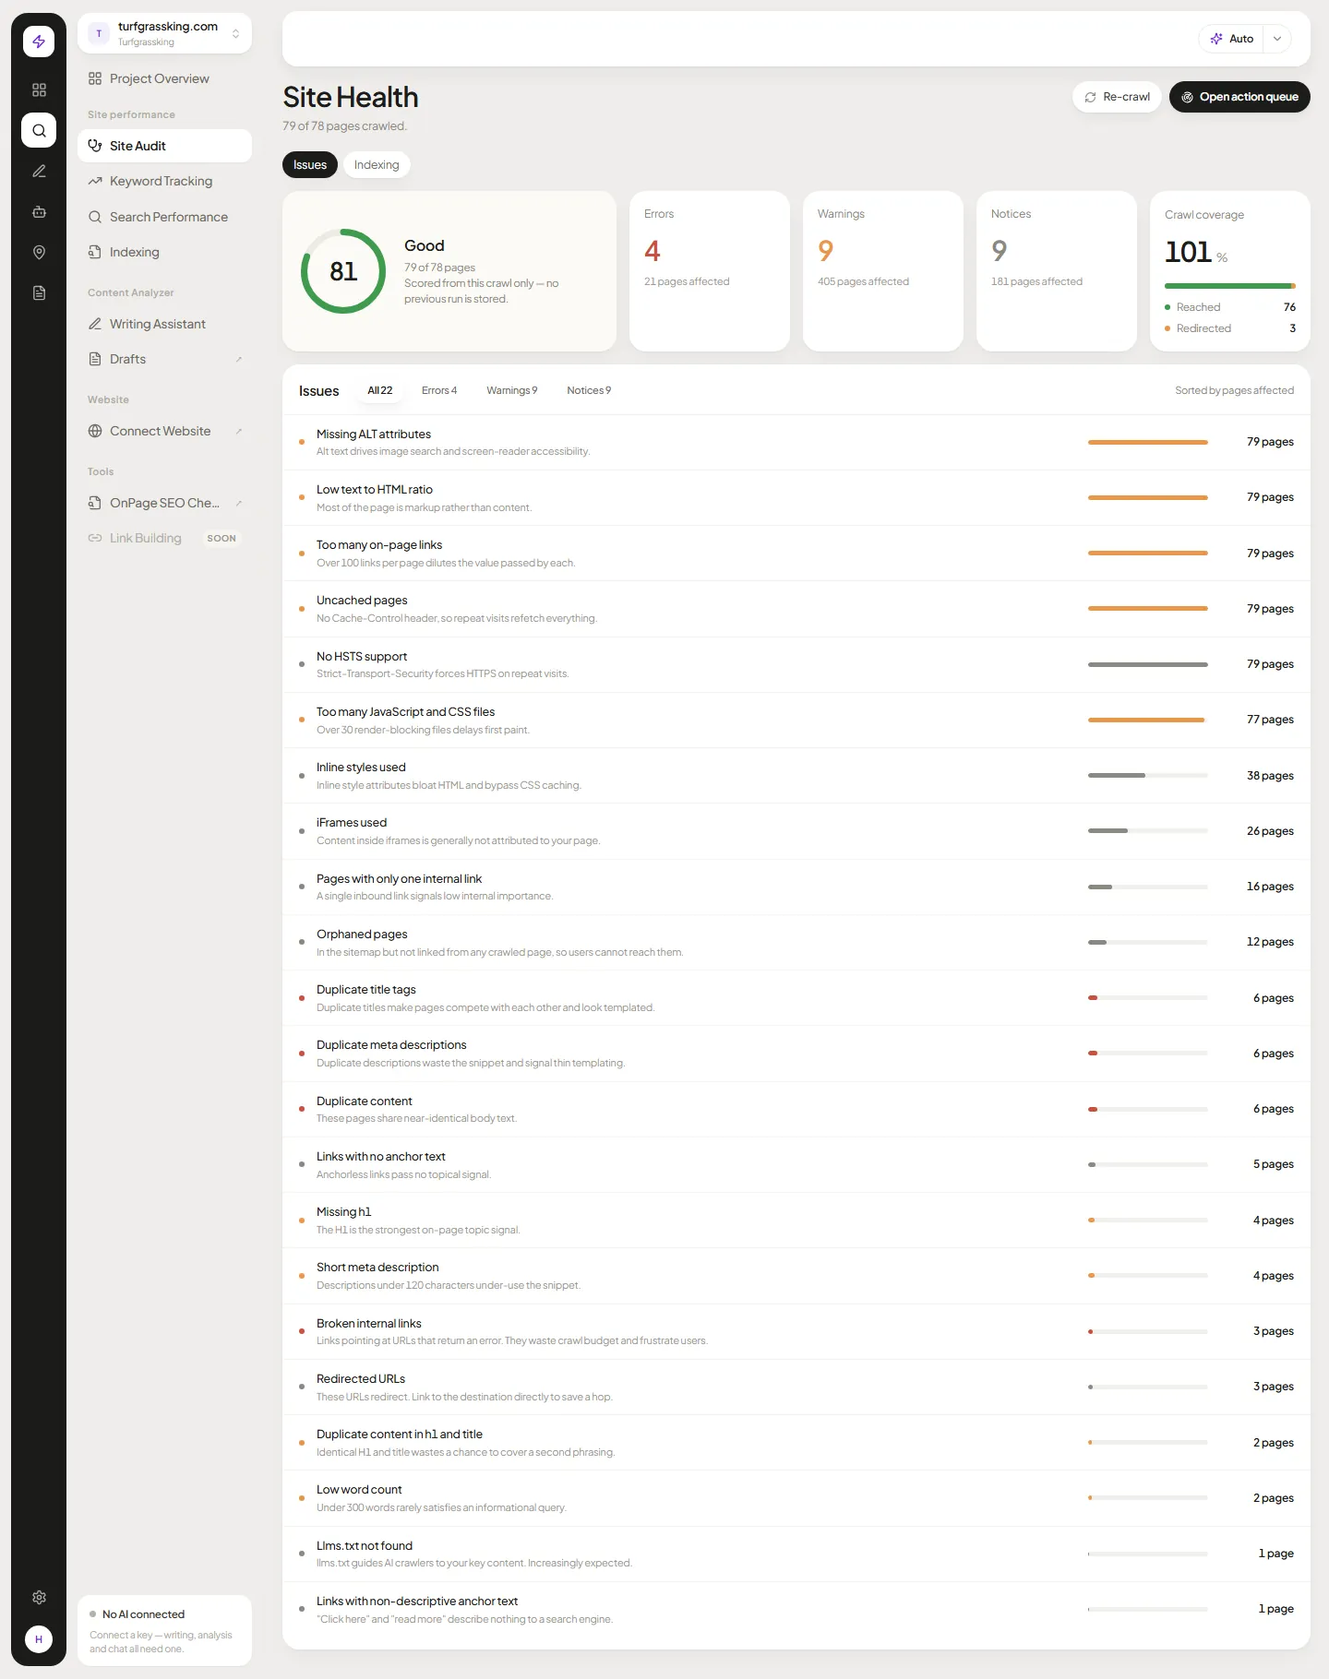Click the Writing Assistant pen icon

tap(95, 324)
